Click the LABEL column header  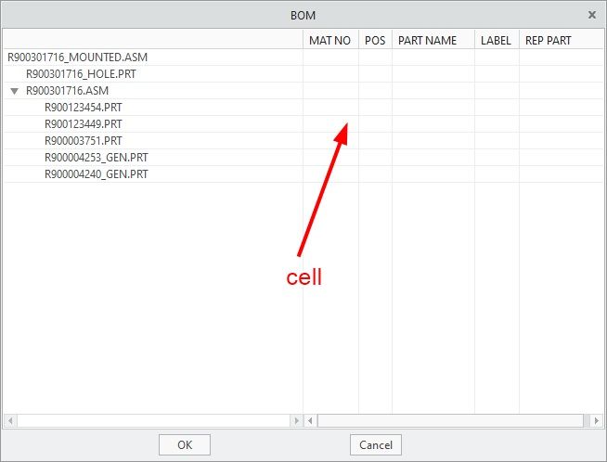497,40
